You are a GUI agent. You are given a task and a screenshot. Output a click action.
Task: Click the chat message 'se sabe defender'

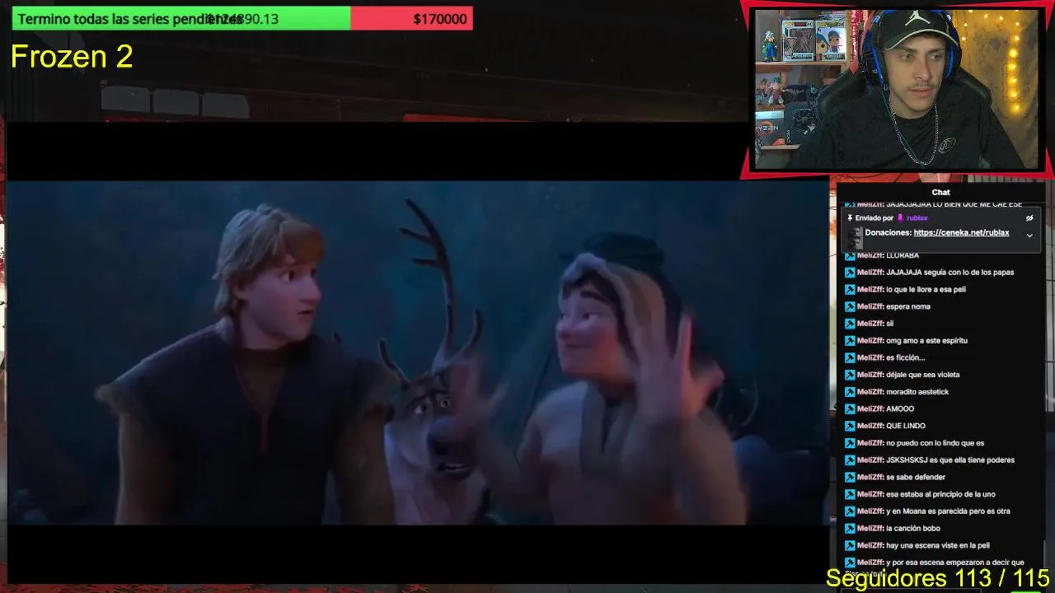pos(916,478)
